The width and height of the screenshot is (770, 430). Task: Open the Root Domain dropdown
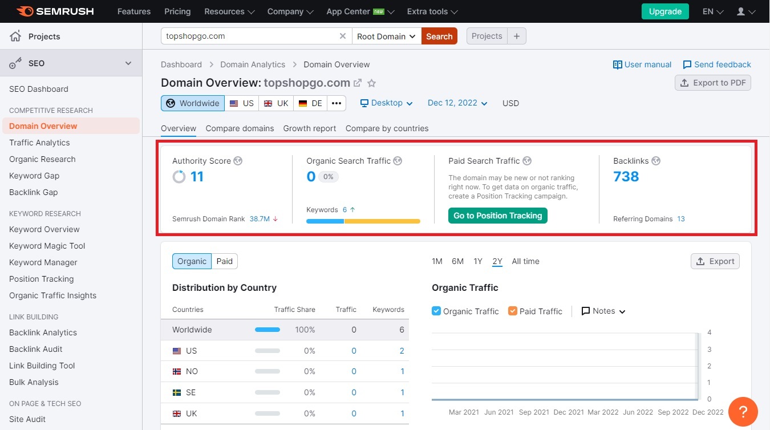(387, 36)
